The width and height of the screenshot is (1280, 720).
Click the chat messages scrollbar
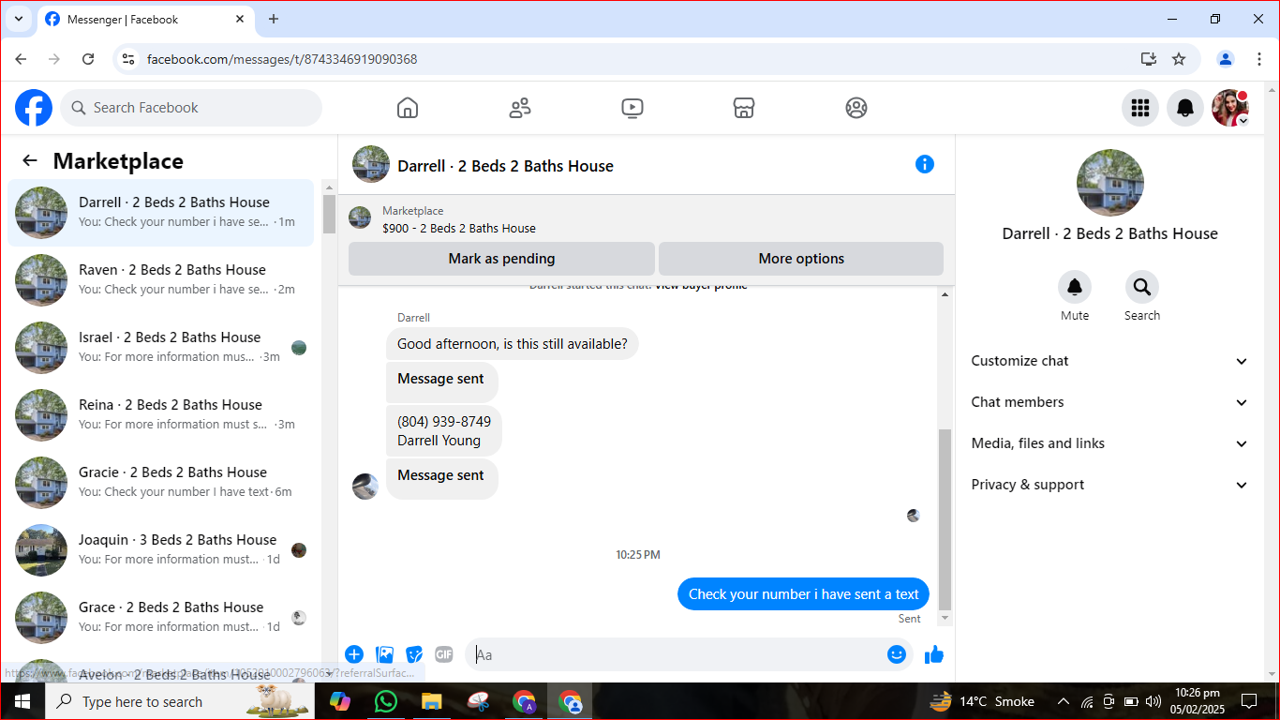click(945, 518)
